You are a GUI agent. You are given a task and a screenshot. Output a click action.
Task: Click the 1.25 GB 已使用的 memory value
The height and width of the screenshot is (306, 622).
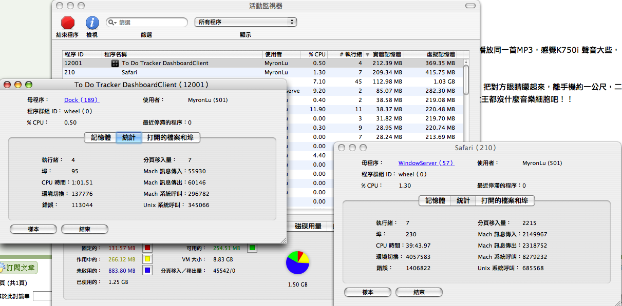pos(118,282)
